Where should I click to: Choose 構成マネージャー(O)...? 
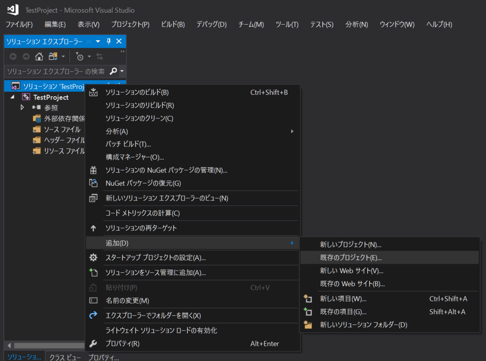(135, 157)
